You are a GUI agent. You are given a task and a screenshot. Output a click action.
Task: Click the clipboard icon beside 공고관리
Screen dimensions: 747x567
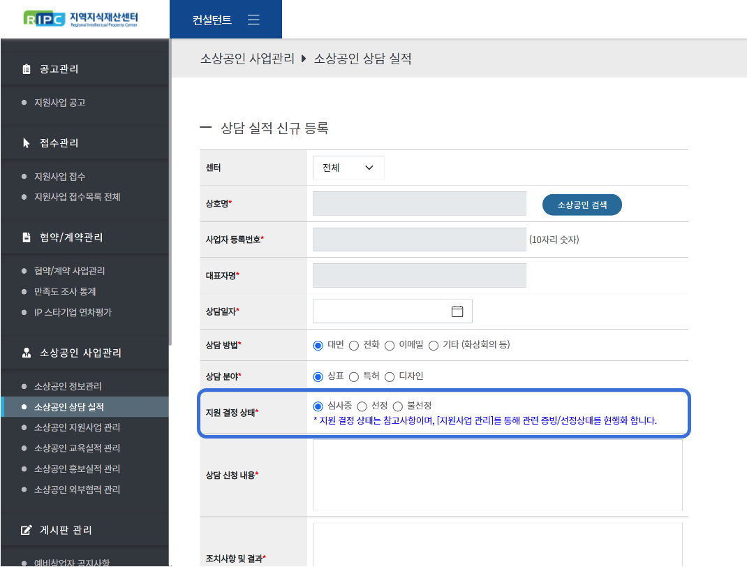[27, 69]
